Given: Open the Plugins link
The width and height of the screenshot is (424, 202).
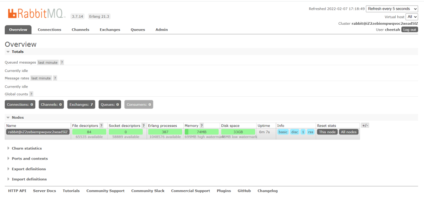Looking at the screenshot, I should tap(224, 191).
